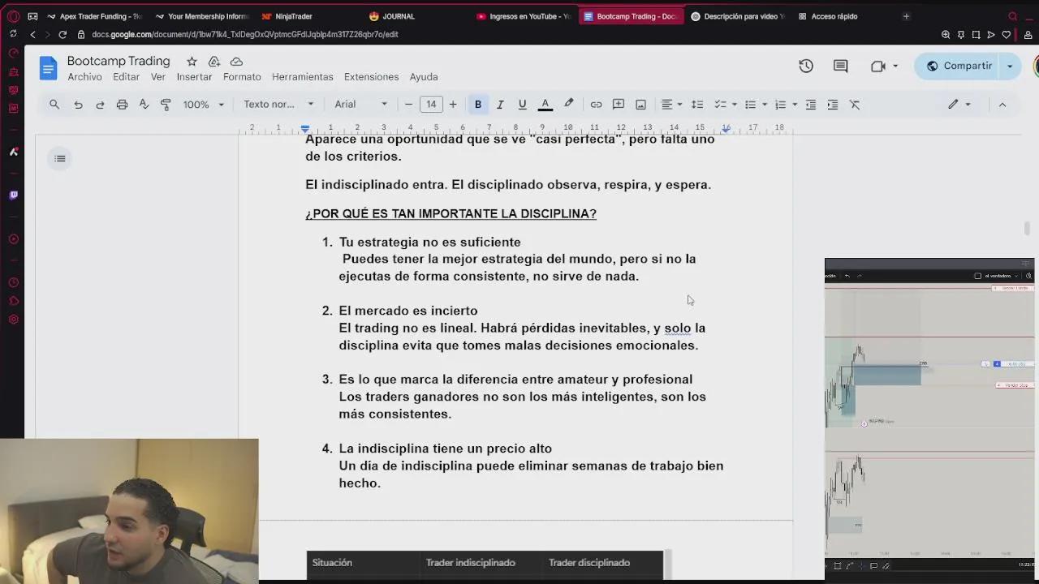1039x584 pixels.
Task: Decrease the paragraph indent
Action: point(810,104)
